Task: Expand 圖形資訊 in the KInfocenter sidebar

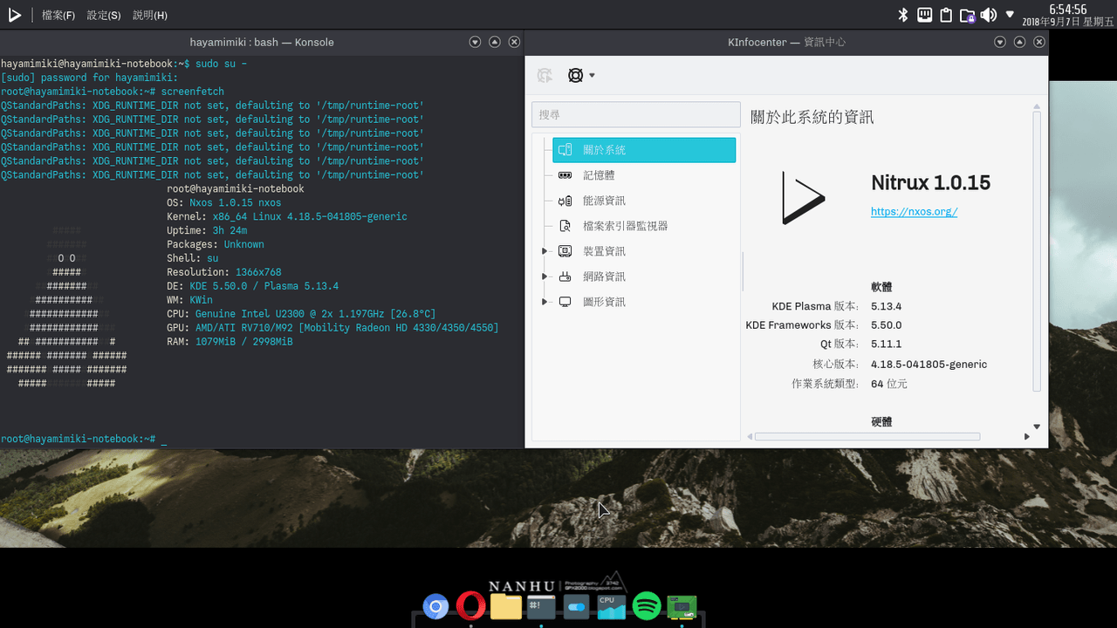Action: coord(545,301)
